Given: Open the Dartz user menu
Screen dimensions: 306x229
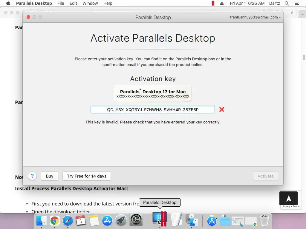Looking at the screenshot, I should tap(275, 3).
